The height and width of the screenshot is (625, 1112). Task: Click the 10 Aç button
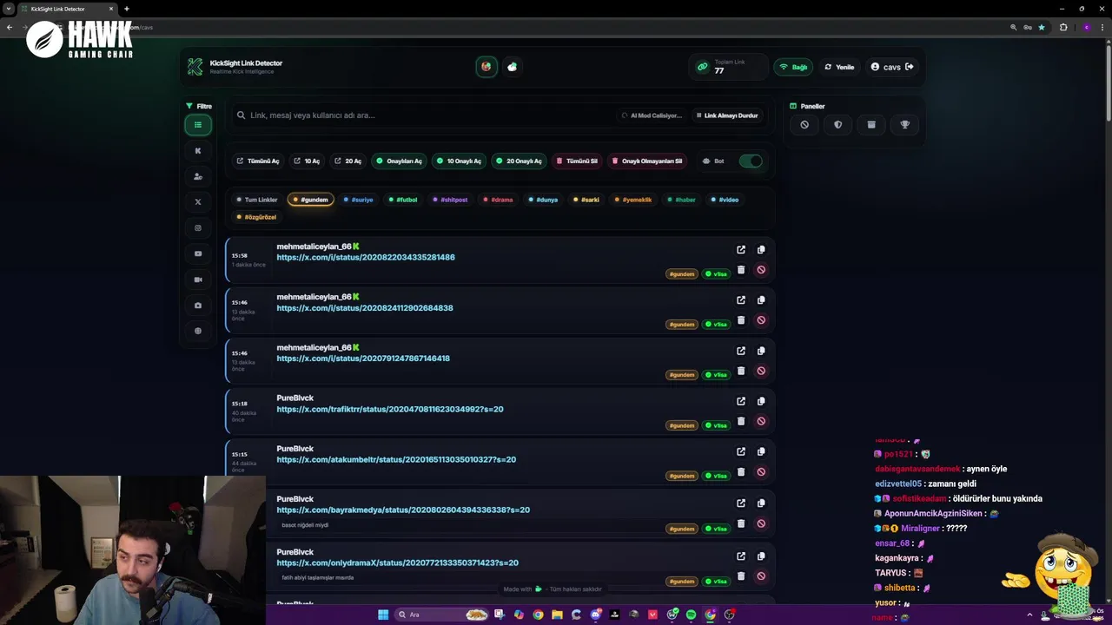[307, 161]
